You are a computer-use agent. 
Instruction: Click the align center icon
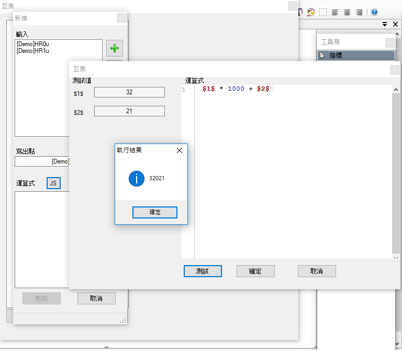(x=347, y=12)
